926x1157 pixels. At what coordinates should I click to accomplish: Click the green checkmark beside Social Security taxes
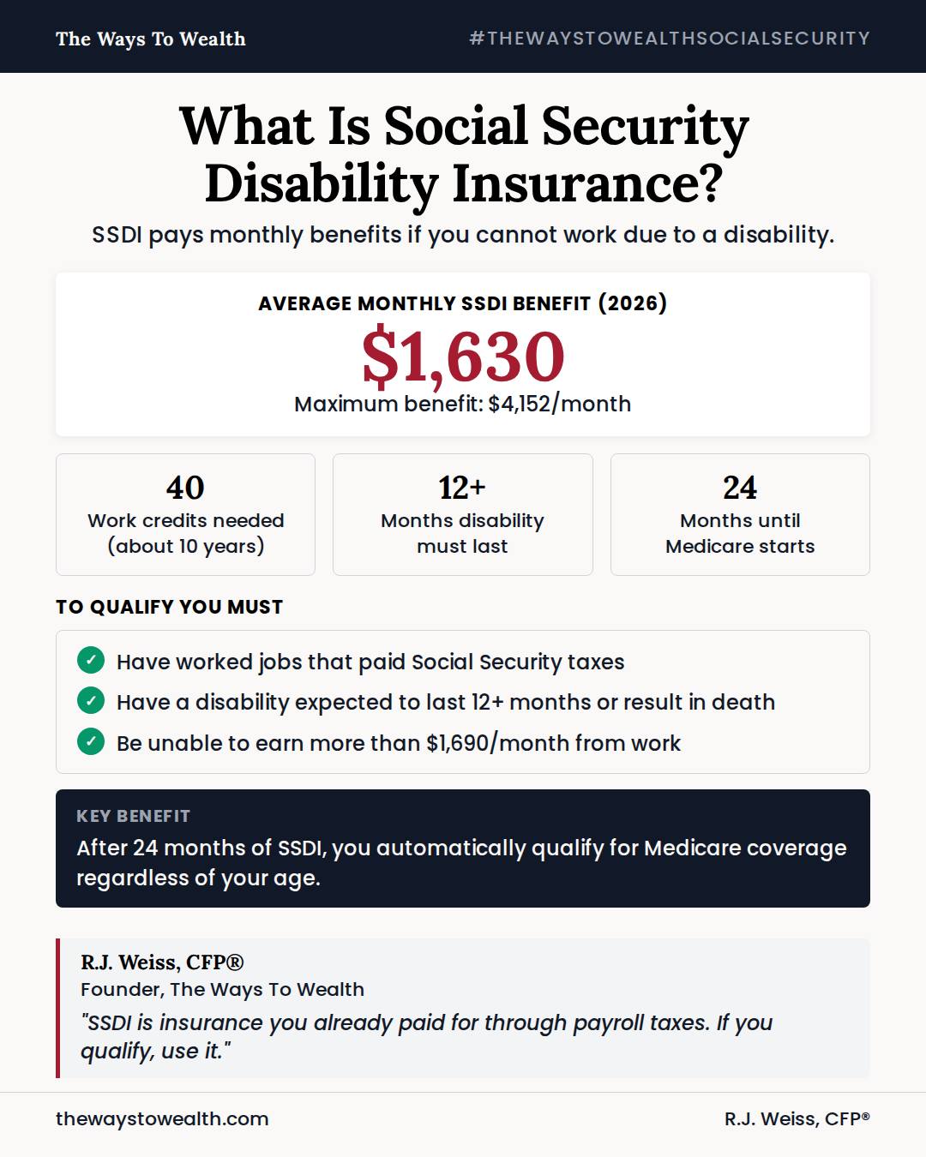(91, 661)
